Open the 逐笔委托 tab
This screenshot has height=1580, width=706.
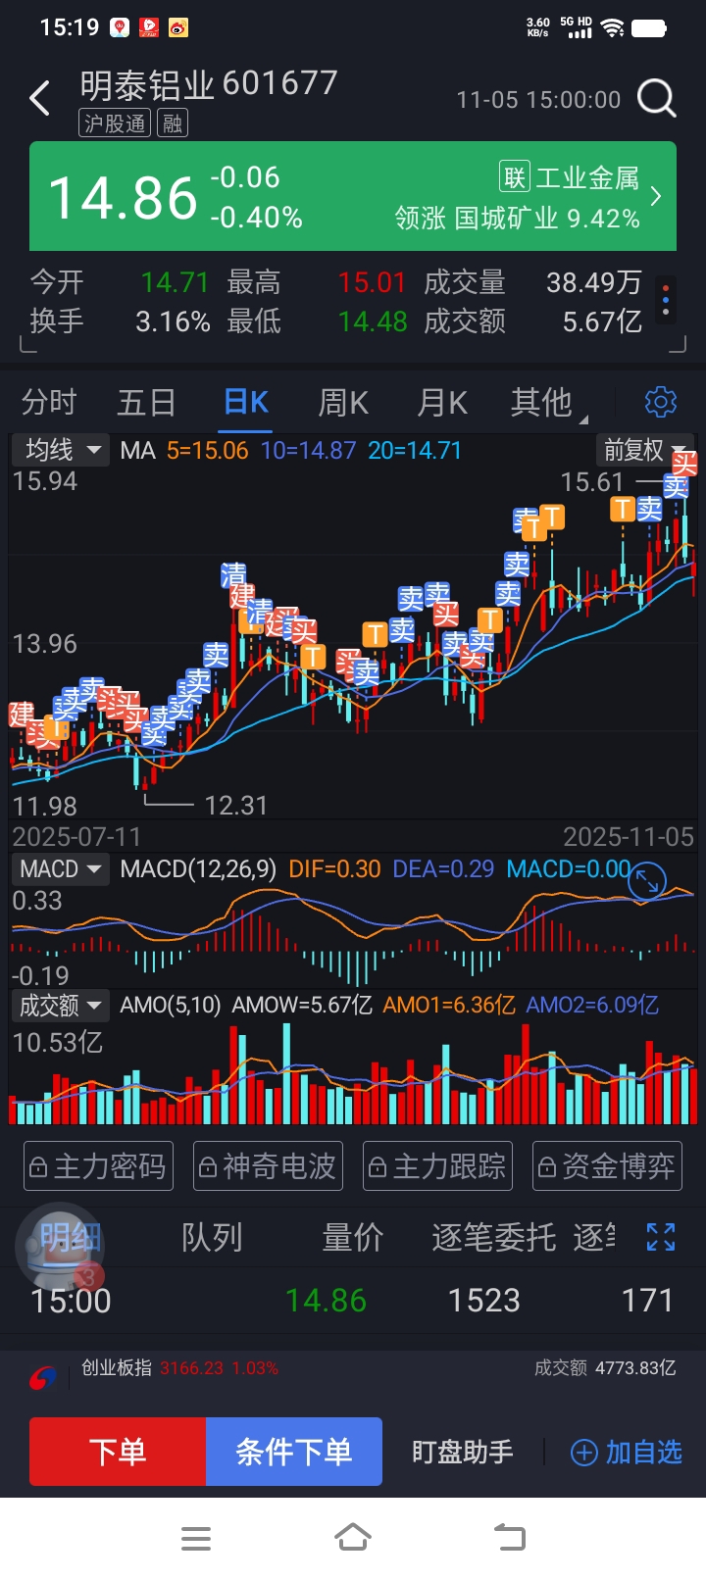[493, 1238]
